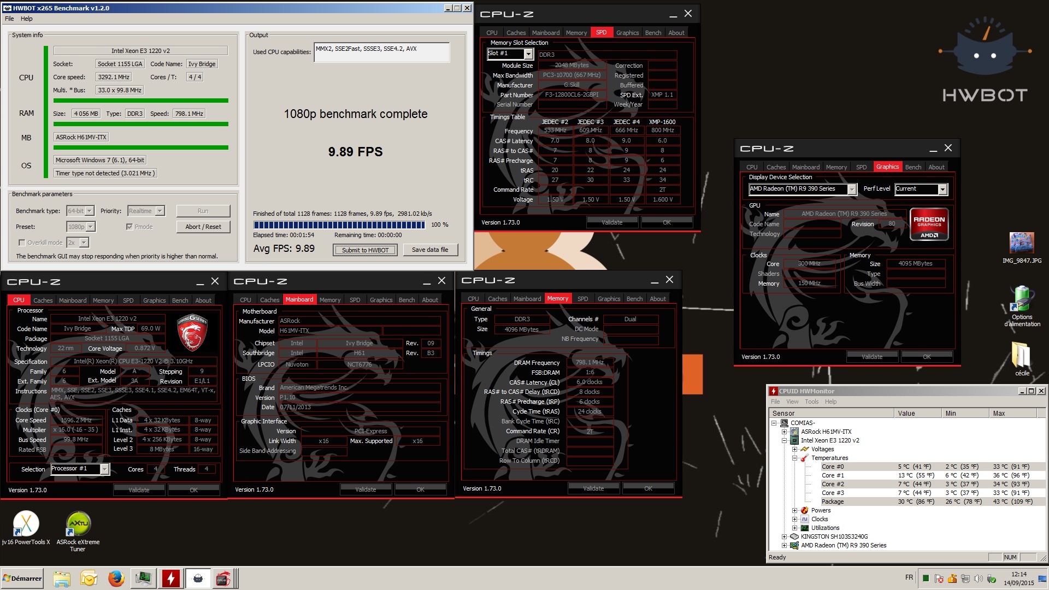Switch to Caches tab in CPU-Z CPU window

[43, 300]
